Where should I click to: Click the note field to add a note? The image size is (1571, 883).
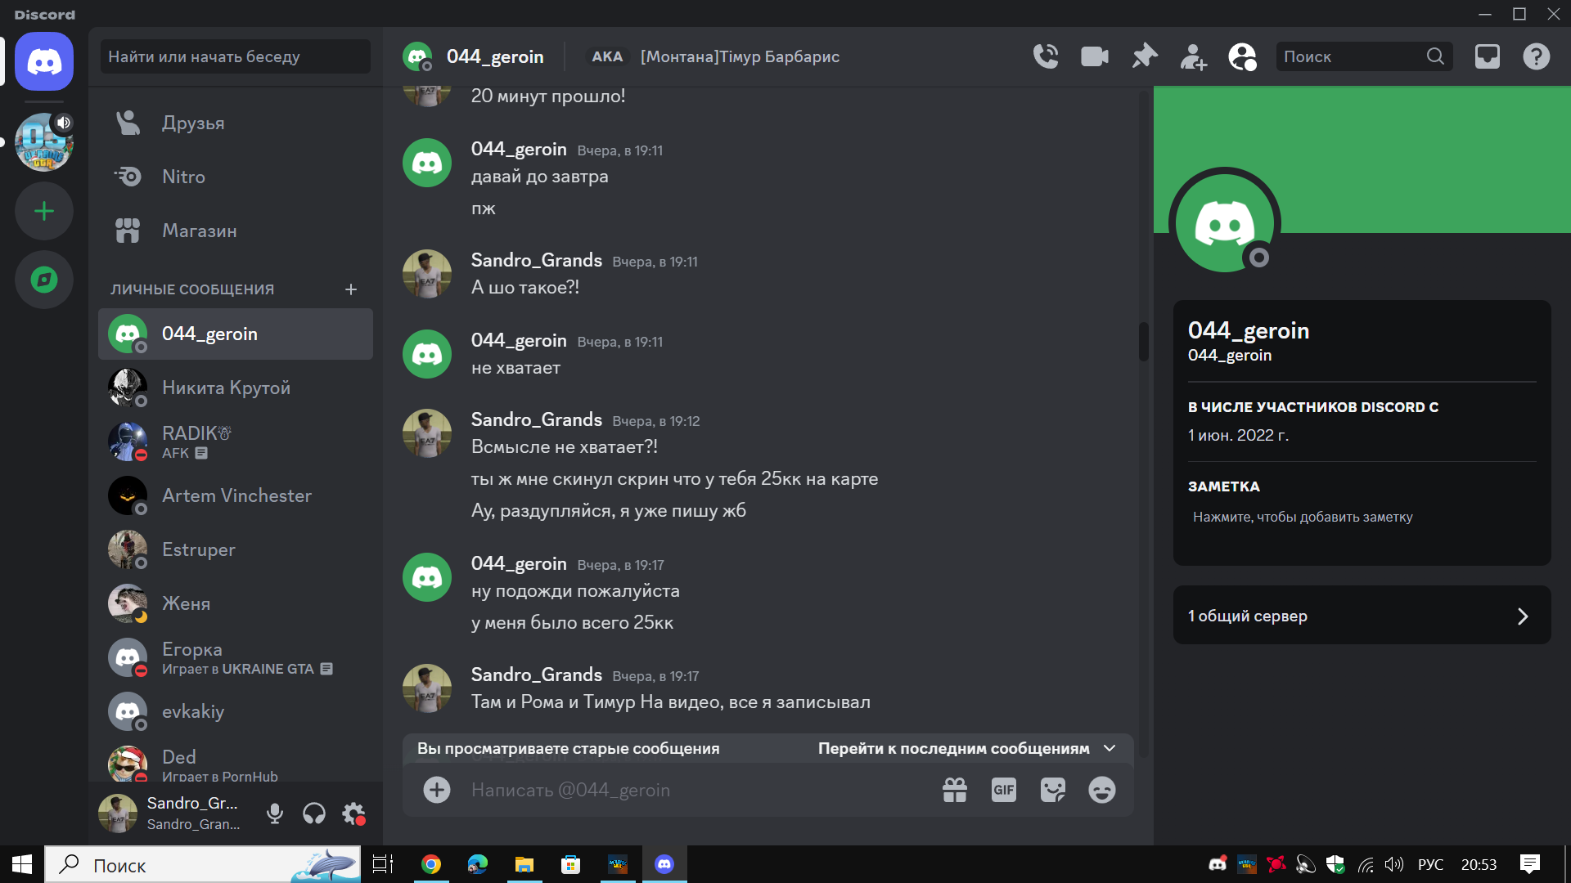pos(1362,517)
